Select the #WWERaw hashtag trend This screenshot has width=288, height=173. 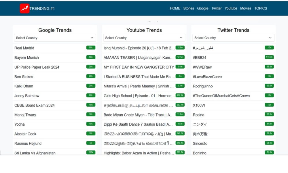coord(202,67)
